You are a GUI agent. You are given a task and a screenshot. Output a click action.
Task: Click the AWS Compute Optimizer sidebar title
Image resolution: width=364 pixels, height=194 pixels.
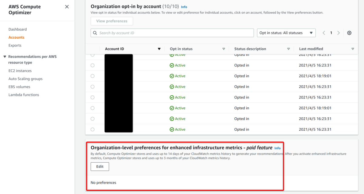click(x=25, y=10)
